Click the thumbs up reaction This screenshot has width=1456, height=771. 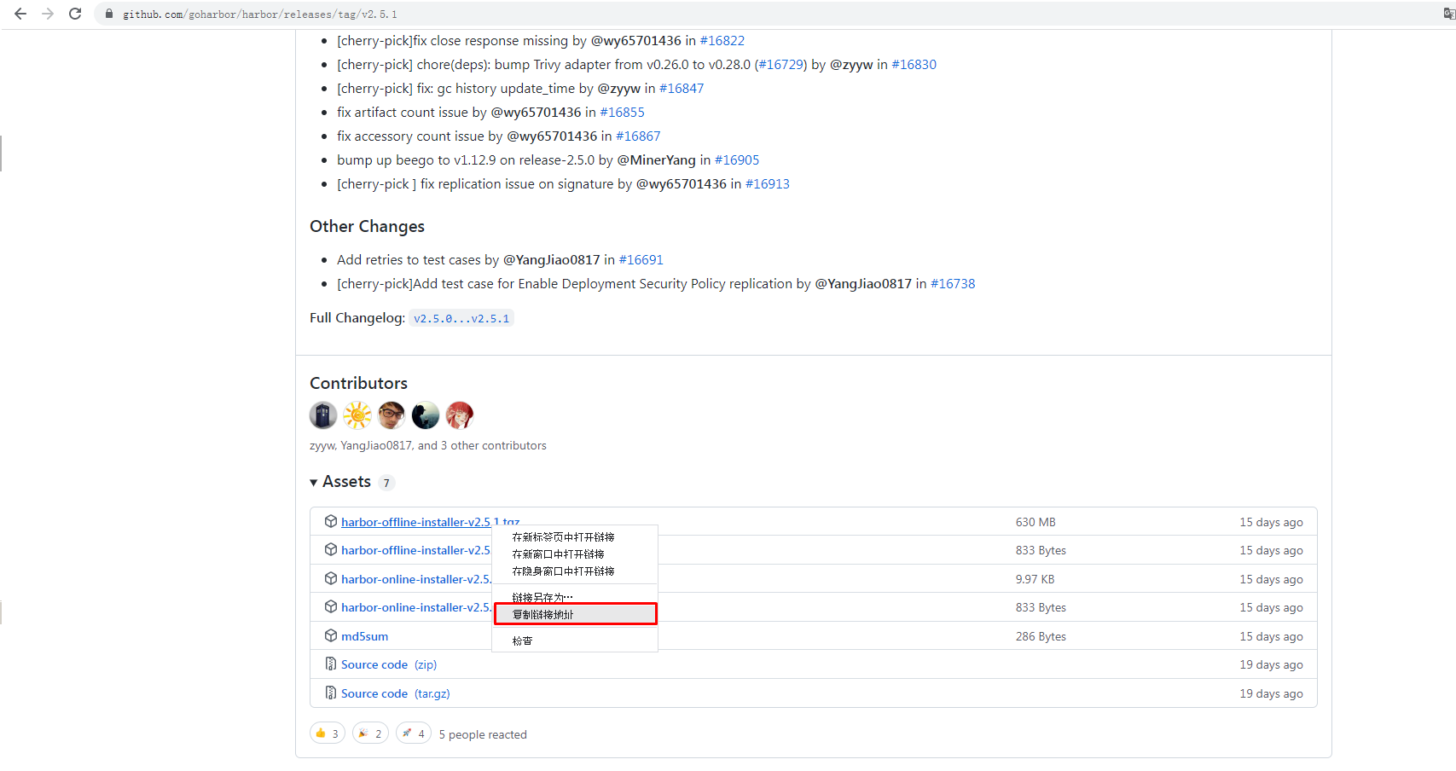pyautogui.click(x=328, y=733)
